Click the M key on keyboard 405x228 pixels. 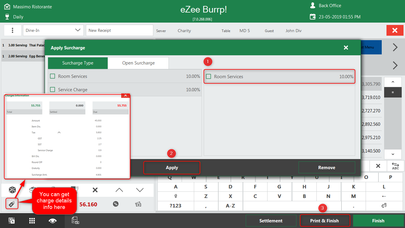[x=353, y=196]
